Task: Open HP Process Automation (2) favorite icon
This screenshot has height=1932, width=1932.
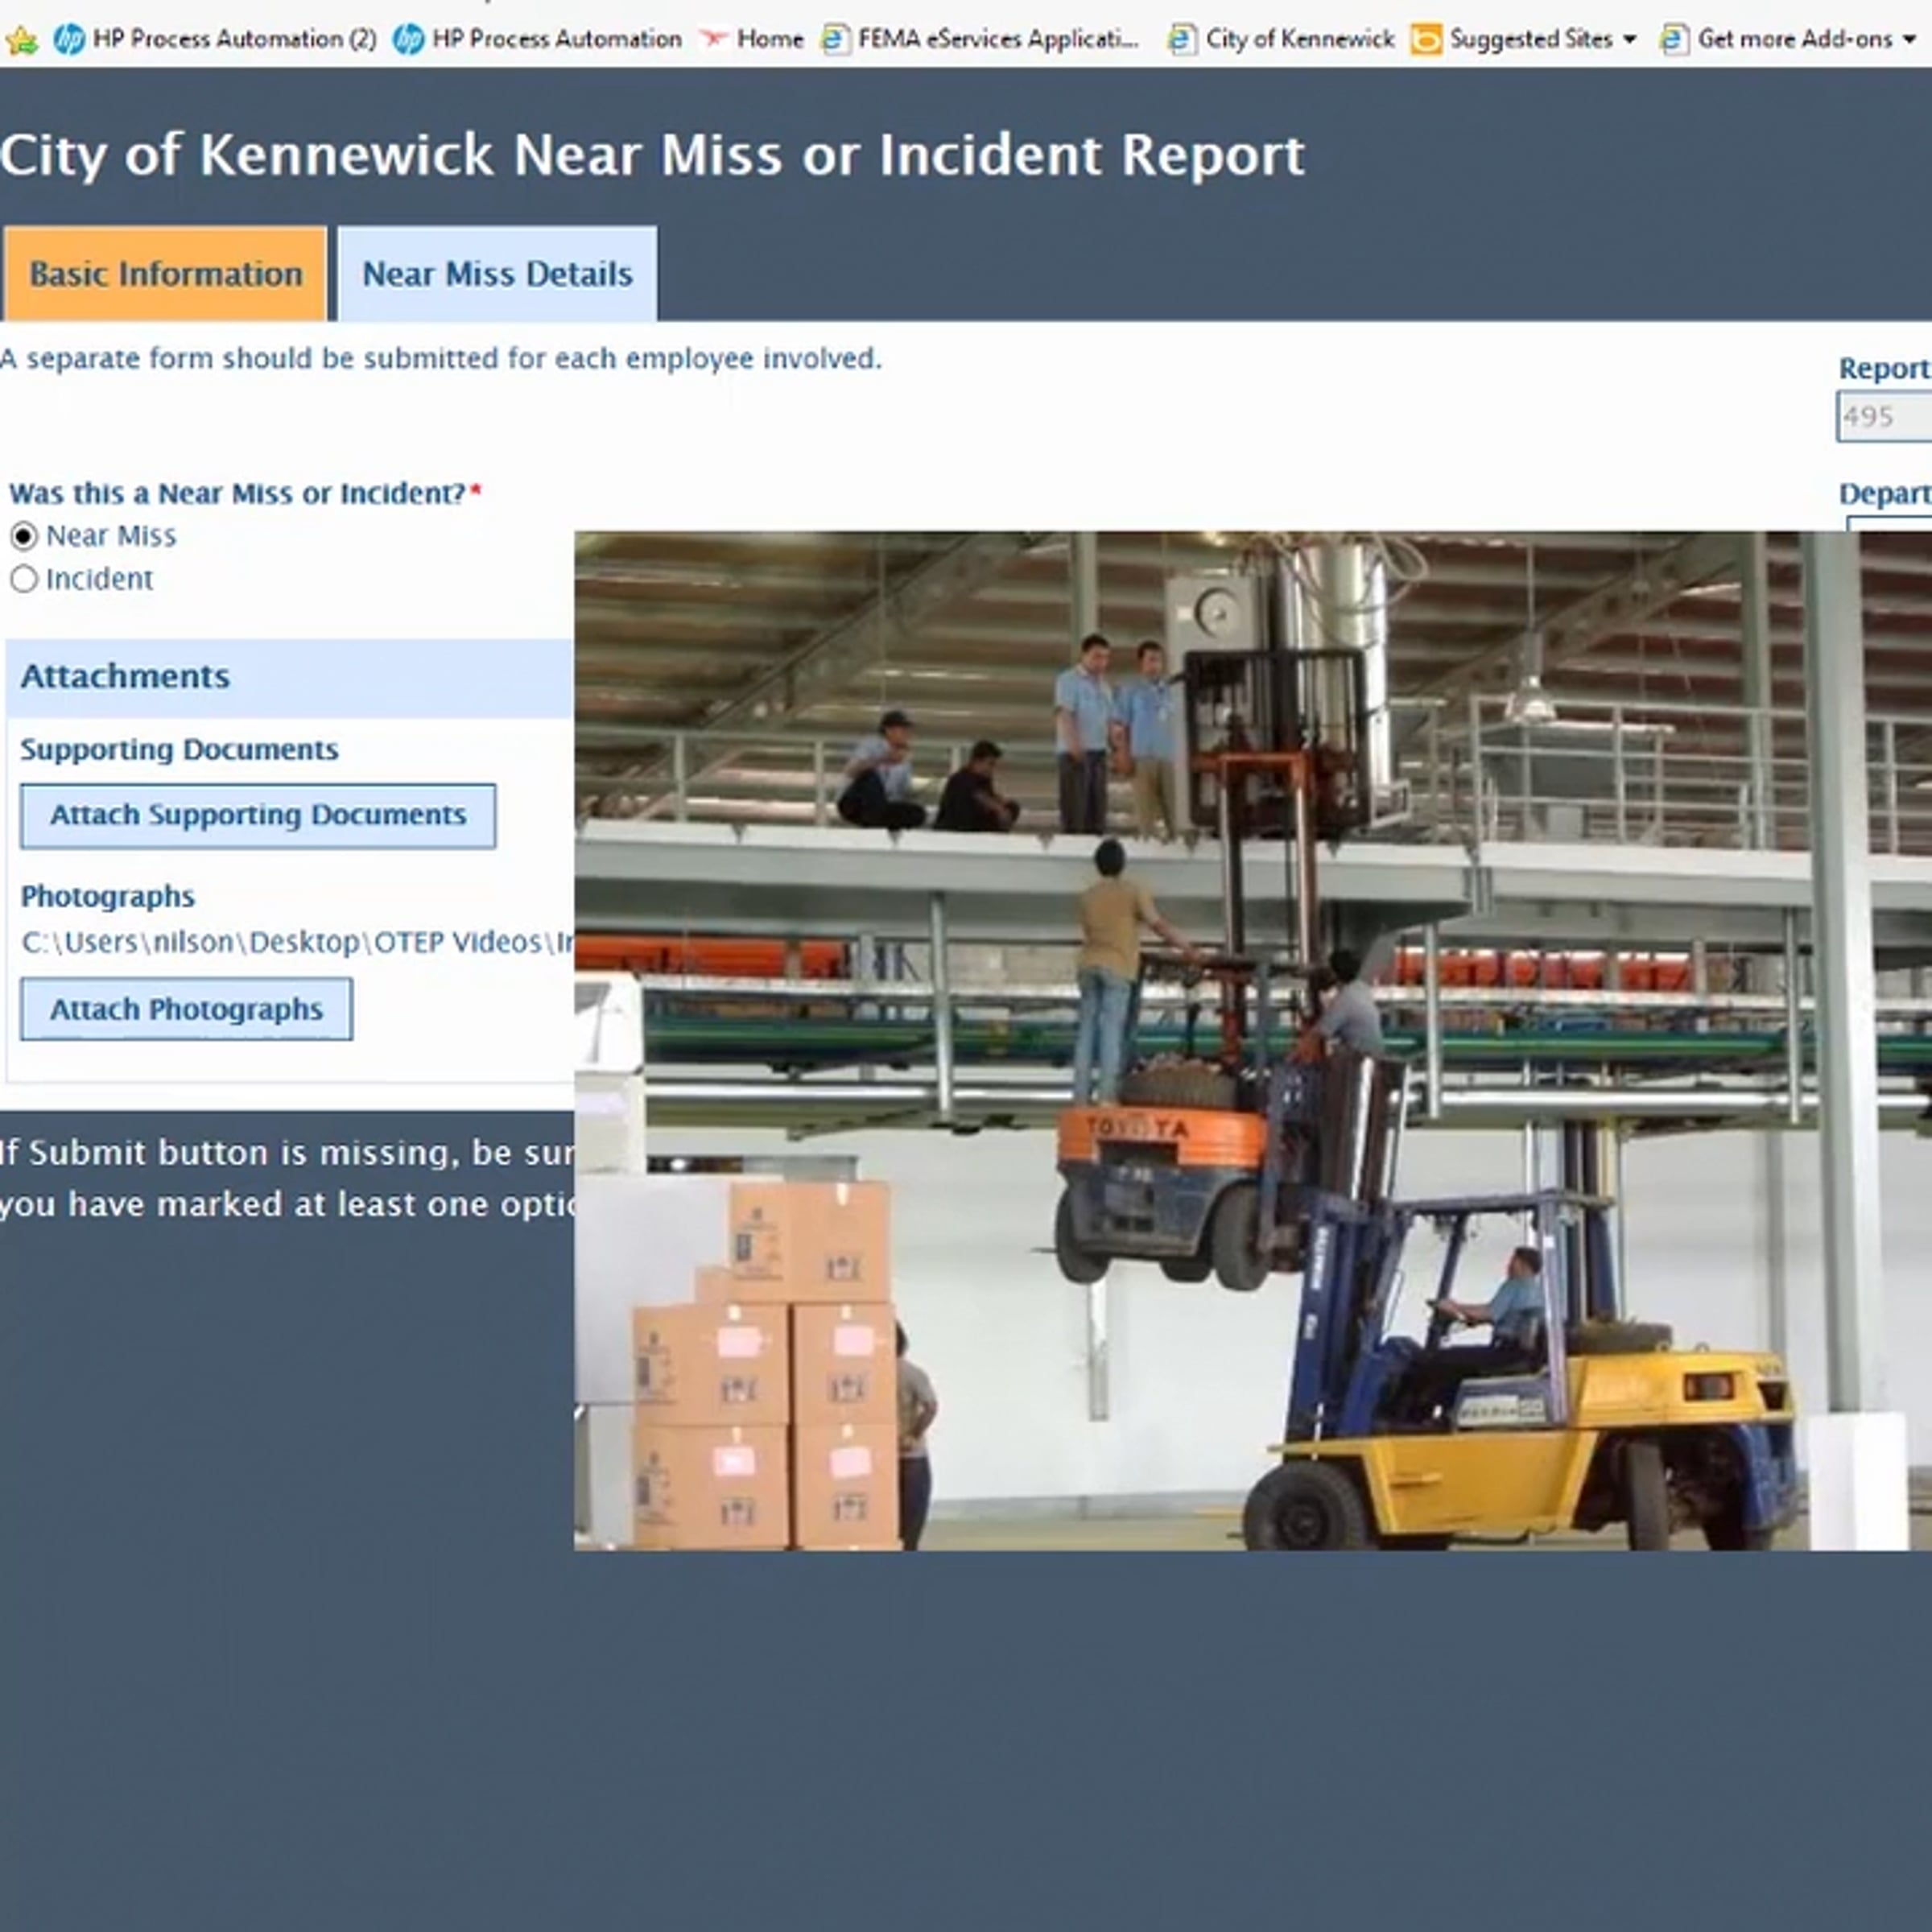Action: pos(69,40)
